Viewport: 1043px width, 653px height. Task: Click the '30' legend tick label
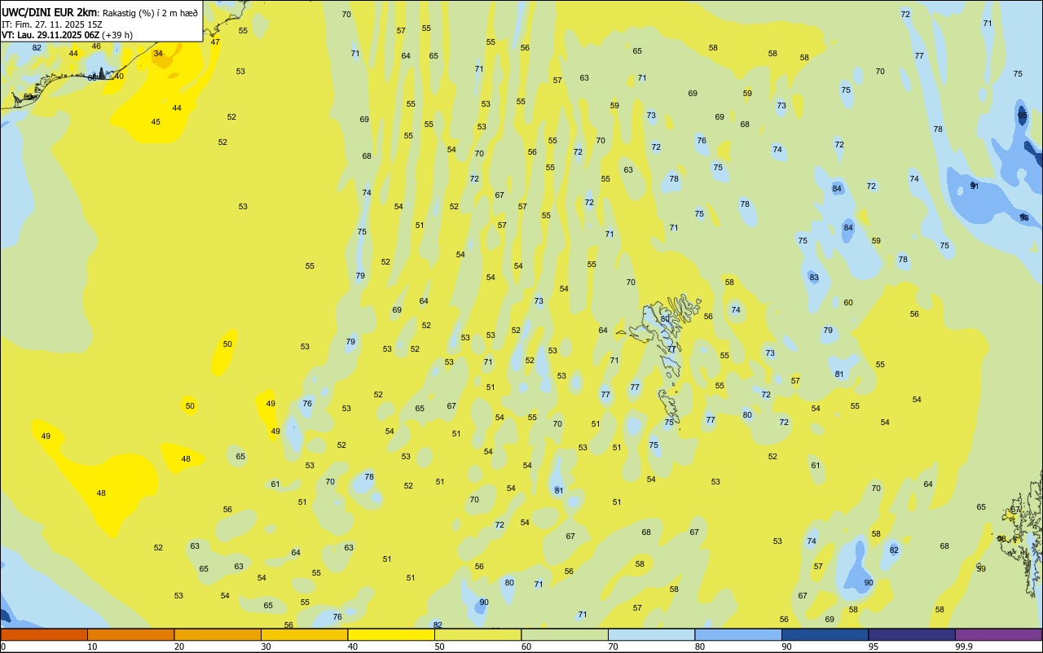coord(266,646)
